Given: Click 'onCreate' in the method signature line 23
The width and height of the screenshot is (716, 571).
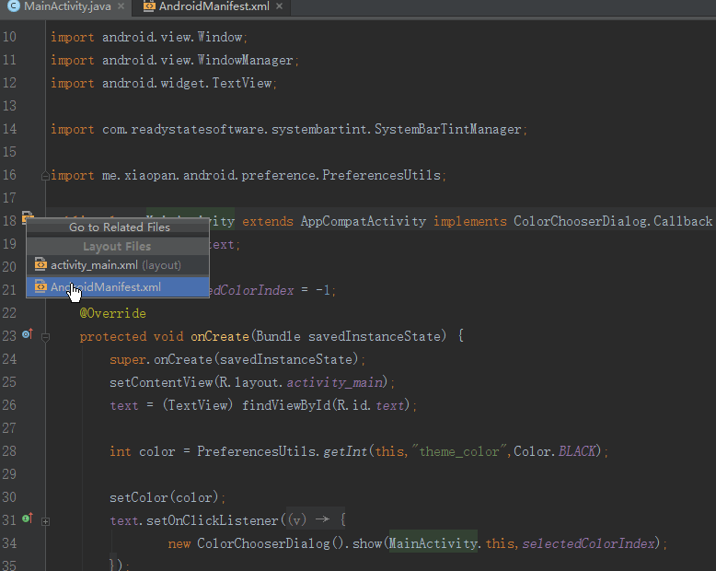Looking at the screenshot, I should tap(220, 337).
